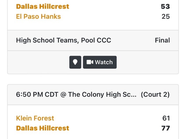Click the blank gap between the game cards

(93, 79)
